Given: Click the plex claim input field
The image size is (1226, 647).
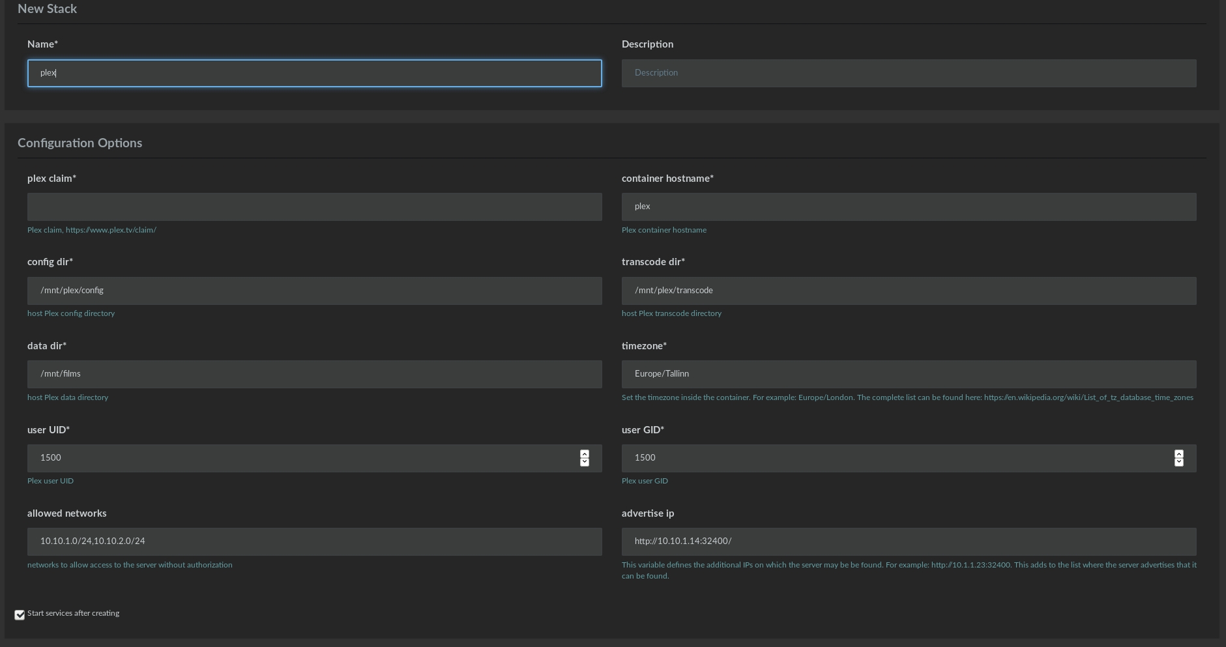Looking at the screenshot, I should (314, 207).
